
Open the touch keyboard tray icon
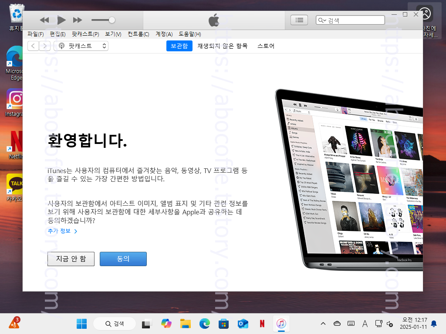[x=351, y=324]
